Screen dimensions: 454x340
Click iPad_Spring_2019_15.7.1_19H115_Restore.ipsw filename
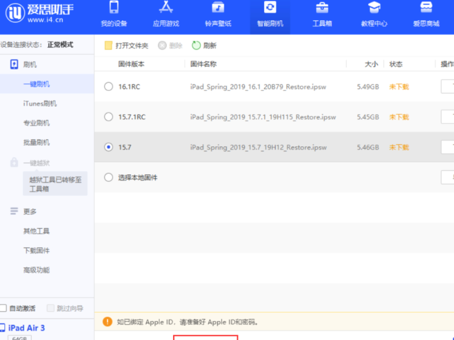click(263, 117)
